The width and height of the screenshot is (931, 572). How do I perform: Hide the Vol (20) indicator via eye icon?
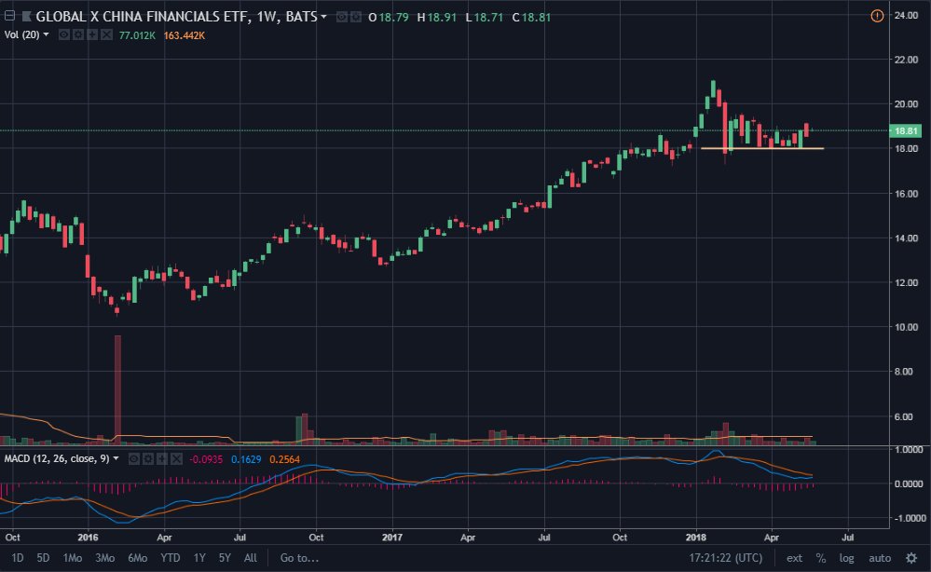coord(64,35)
